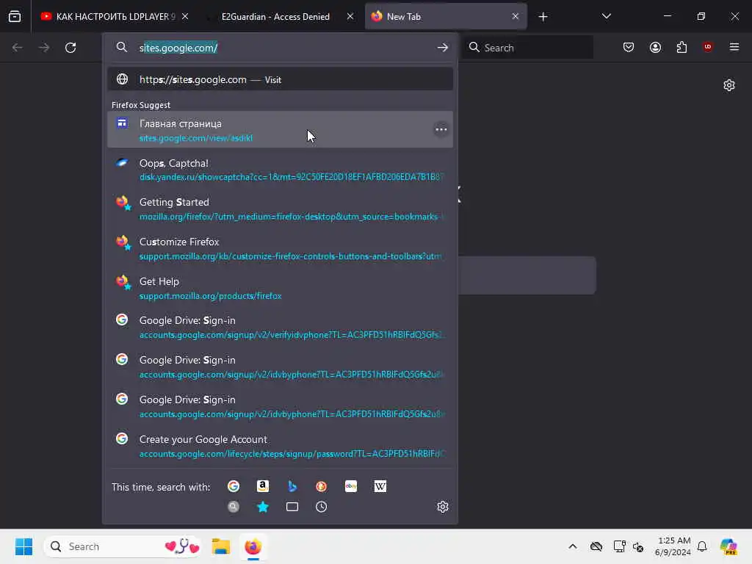Open the taskbar clock showing 1:25 AM
The height and width of the screenshot is (564, 752).
673,546
